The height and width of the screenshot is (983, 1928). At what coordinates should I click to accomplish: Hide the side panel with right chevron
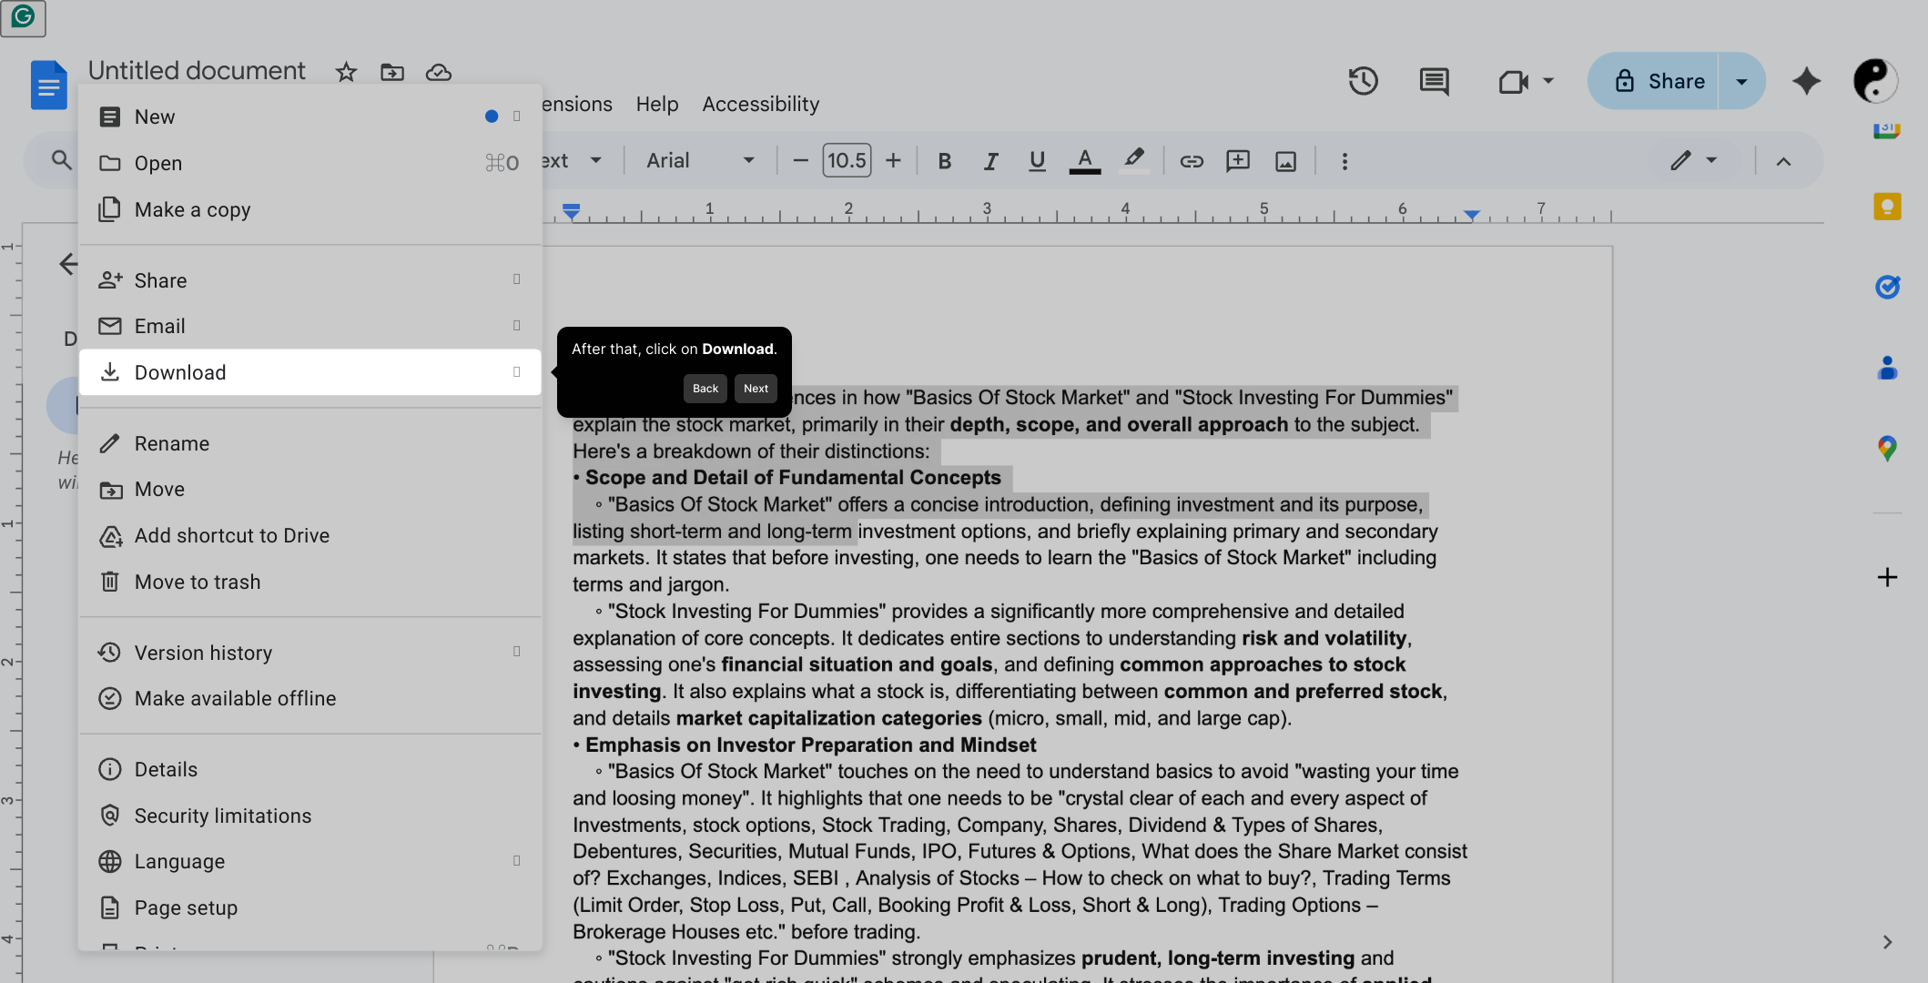click(1887, 942)
